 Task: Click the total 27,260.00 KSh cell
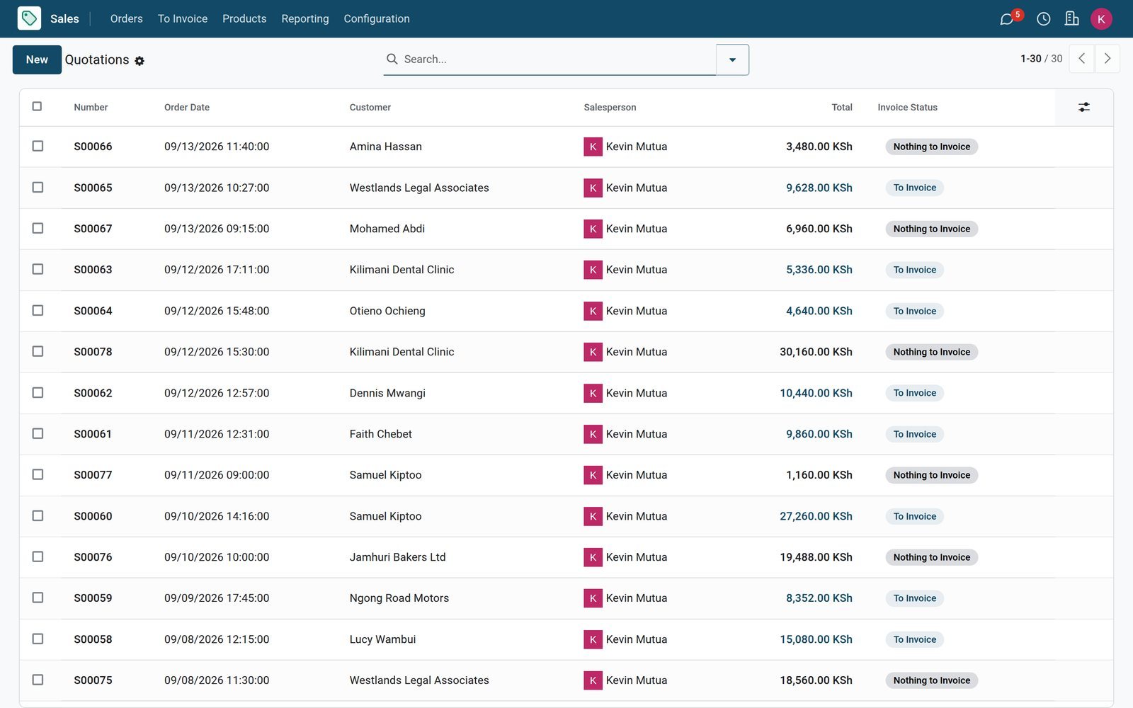click(816, 516)
